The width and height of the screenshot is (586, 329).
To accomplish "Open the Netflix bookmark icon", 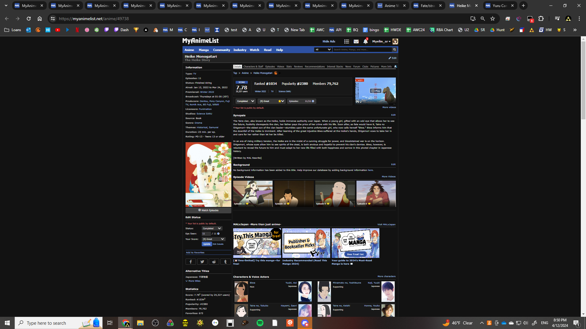I will pos(77,30).
